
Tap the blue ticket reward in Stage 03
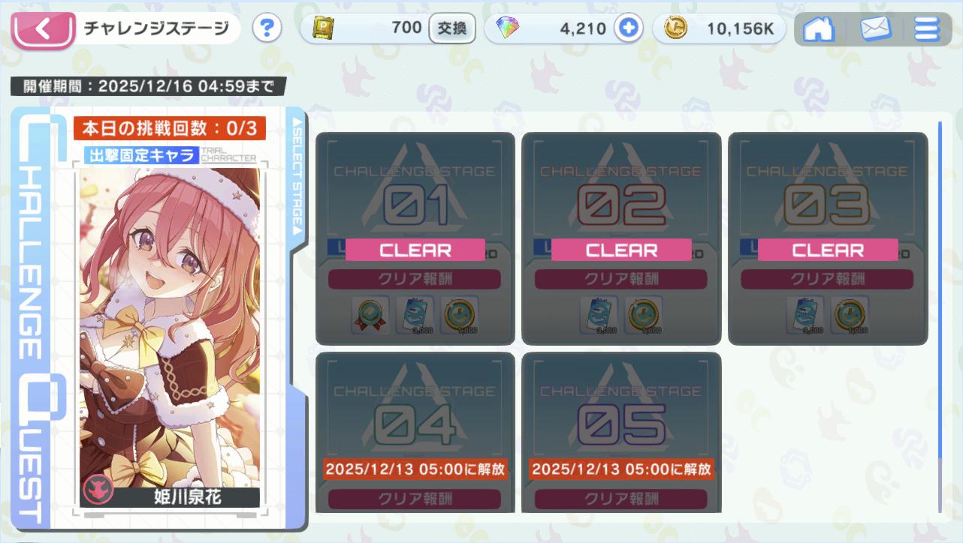tap(805, 315)
